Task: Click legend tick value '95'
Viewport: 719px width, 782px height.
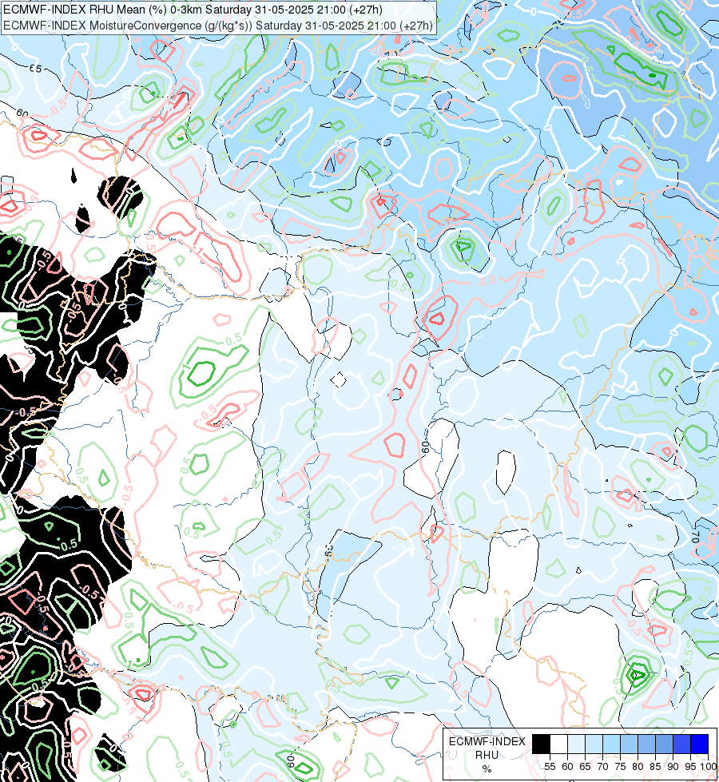Action: [690, 767]
